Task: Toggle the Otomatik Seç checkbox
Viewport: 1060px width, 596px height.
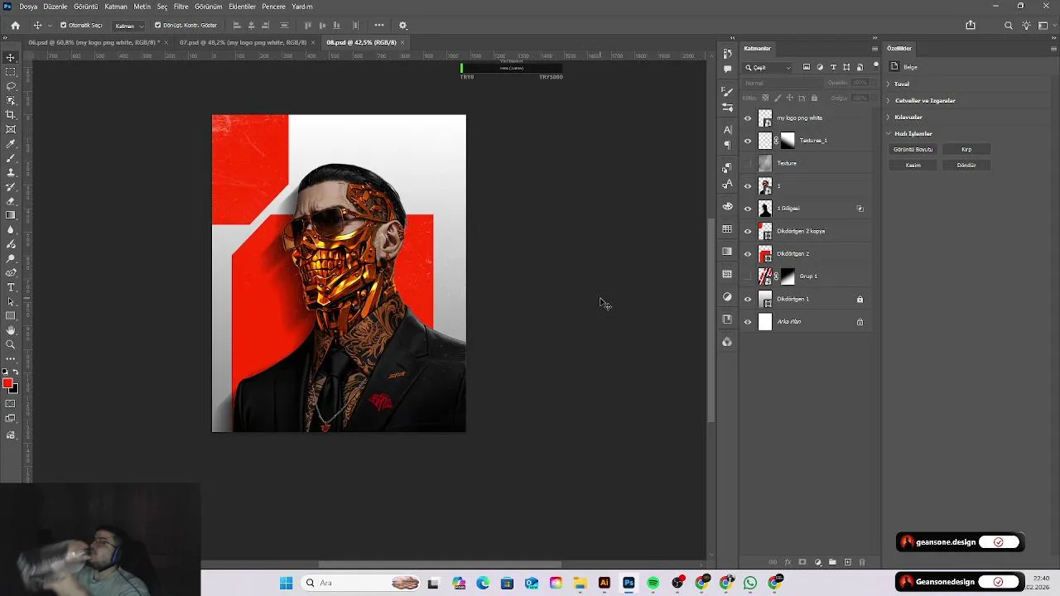Action: (x=64, y=26)
